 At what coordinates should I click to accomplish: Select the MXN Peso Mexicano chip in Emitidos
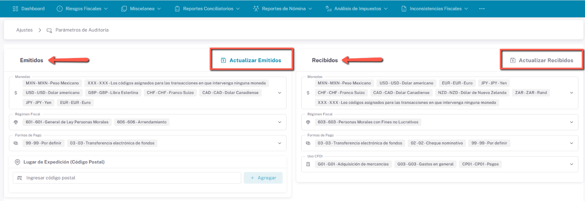pos(52,83)
